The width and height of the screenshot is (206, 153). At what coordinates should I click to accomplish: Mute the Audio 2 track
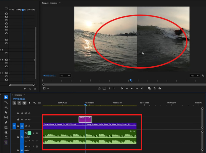pos(29,146)
